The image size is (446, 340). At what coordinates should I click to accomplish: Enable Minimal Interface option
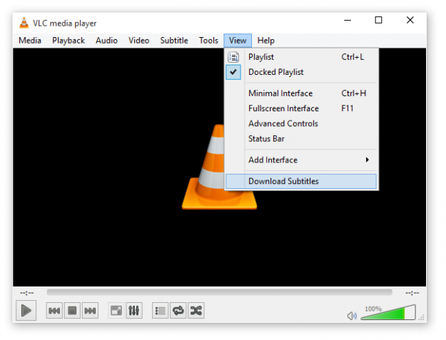click(301, 93)
